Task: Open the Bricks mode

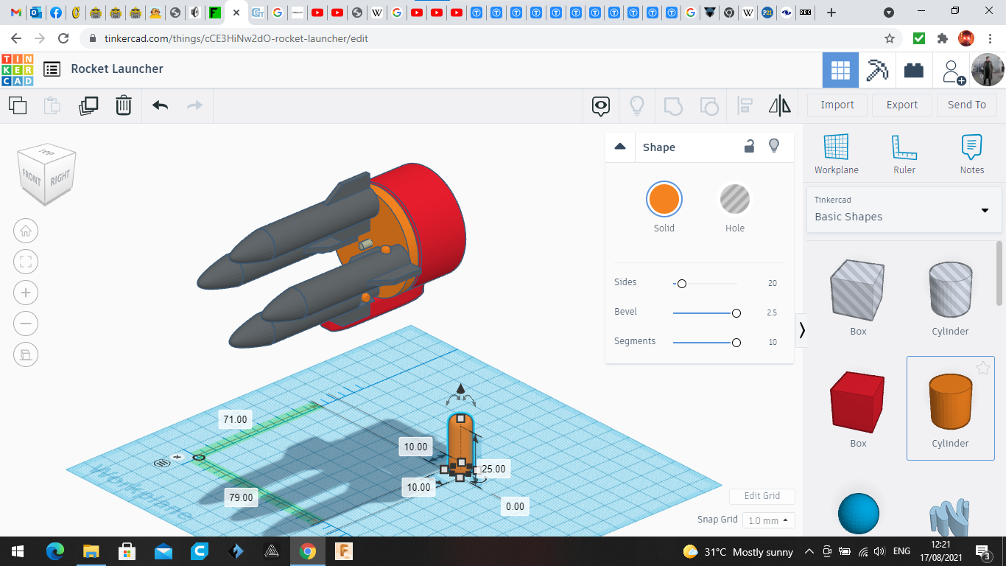Action: click(x=914, y=70)
